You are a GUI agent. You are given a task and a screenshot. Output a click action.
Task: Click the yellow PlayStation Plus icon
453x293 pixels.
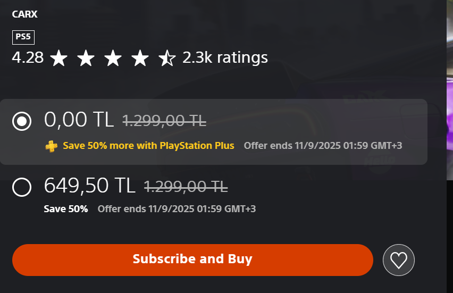52,146
